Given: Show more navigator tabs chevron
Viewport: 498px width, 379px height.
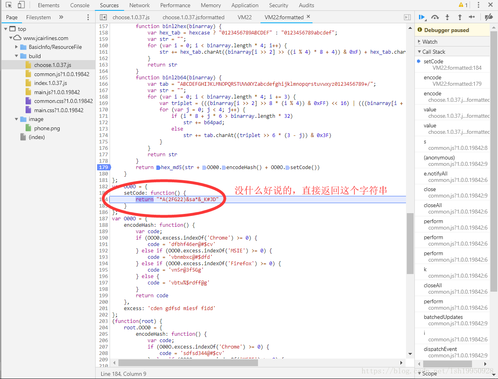Looking at the screenshot, I should 61,17.
